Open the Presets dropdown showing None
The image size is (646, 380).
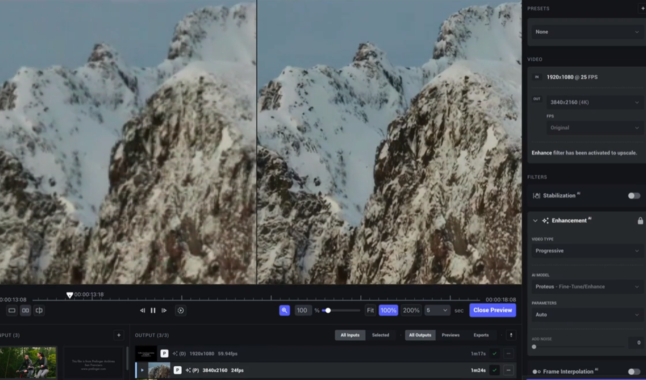(587, 32)
